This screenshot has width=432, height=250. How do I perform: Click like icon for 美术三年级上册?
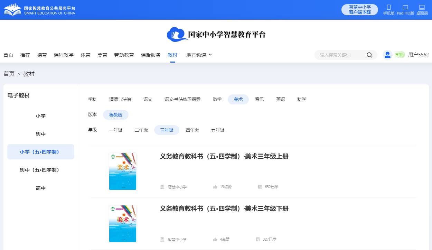click(215, 187)
